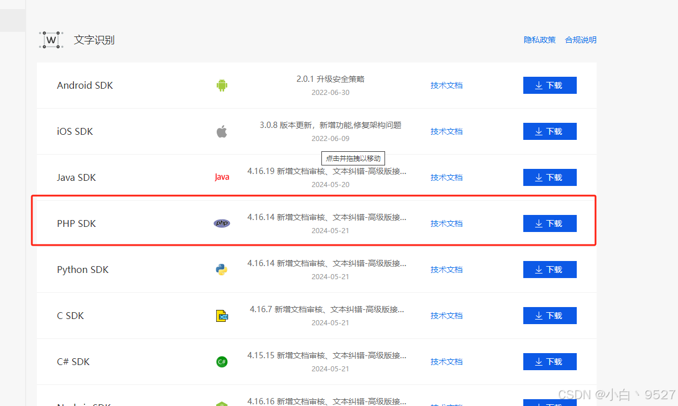Click the PHP SDK row name
The image size is (678, 406).
tap(76, 223)
